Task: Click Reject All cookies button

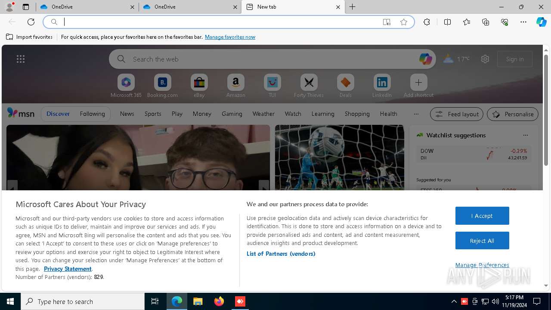Action: (482, 241)
